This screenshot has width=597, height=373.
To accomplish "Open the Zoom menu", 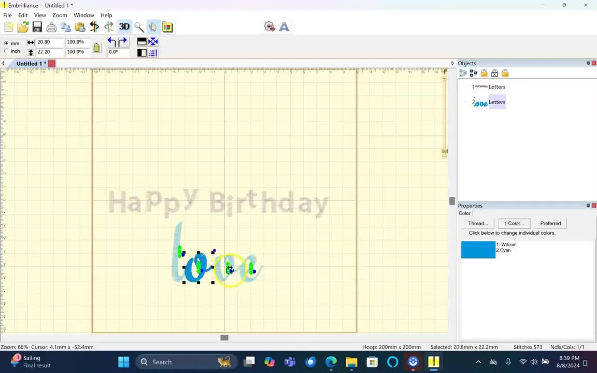I will [x=60, y=15].
